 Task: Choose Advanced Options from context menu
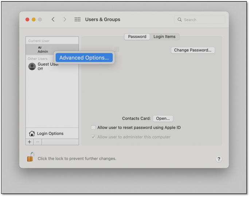point(84,58)
